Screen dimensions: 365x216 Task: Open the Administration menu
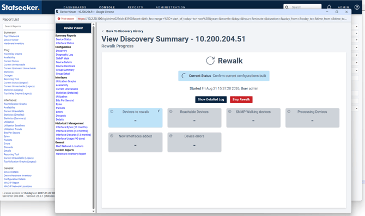[x=171, y=7]
